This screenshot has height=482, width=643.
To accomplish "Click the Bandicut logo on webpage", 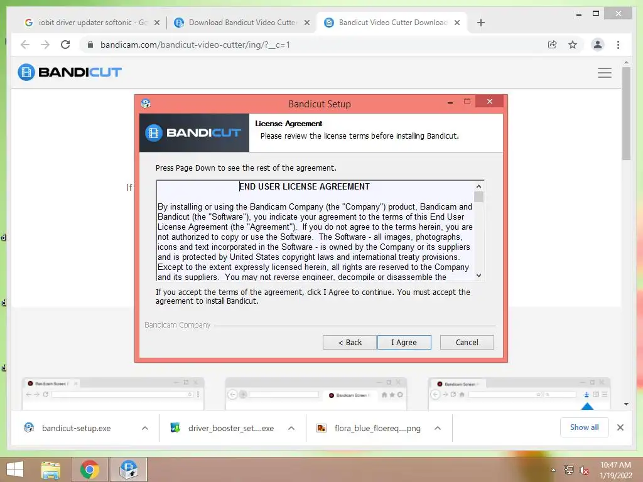I will pos(70,72).
